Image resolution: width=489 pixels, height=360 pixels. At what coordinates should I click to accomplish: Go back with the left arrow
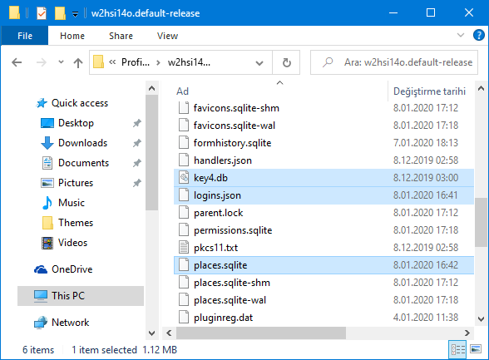pyautogui.click(x=17, y=62)
